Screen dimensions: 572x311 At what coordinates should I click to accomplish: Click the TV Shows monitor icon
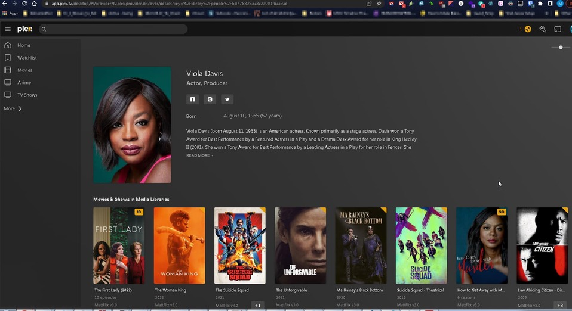(x=8, y=95)
